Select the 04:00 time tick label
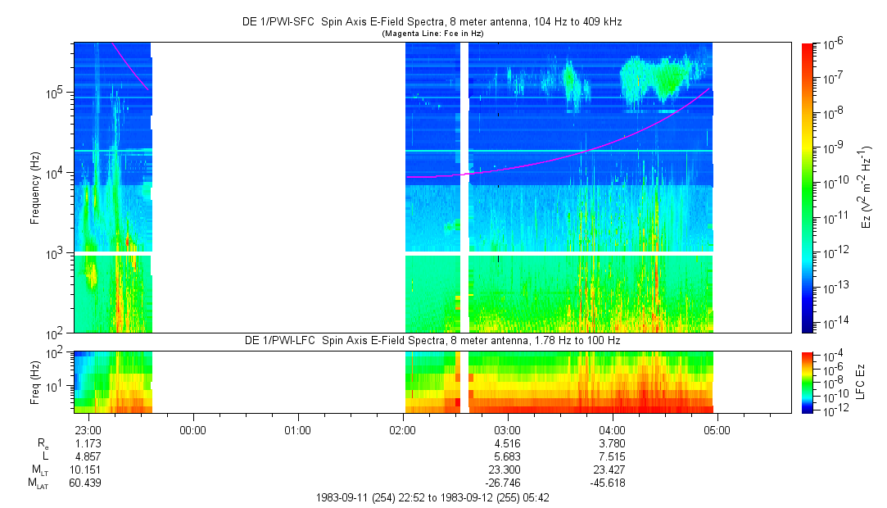This screenshot has height=508, width=887. 612,429
